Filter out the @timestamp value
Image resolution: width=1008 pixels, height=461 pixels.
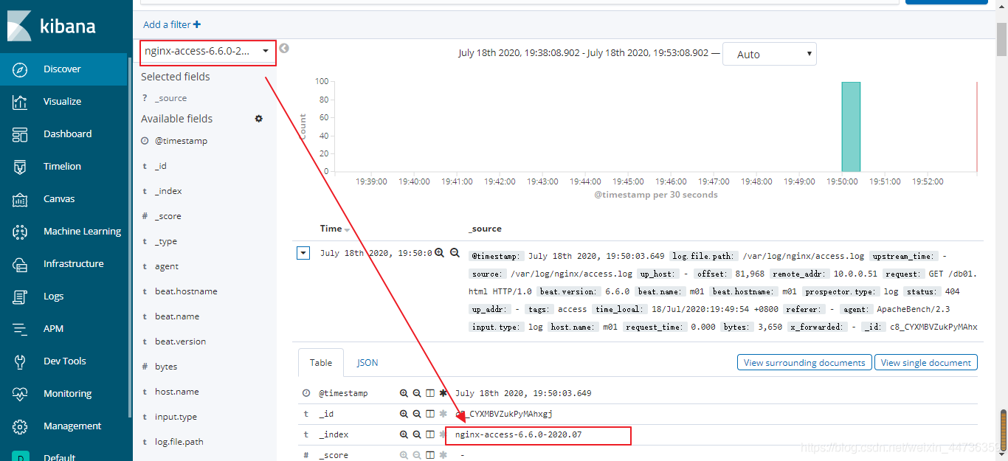click(417, 393)
